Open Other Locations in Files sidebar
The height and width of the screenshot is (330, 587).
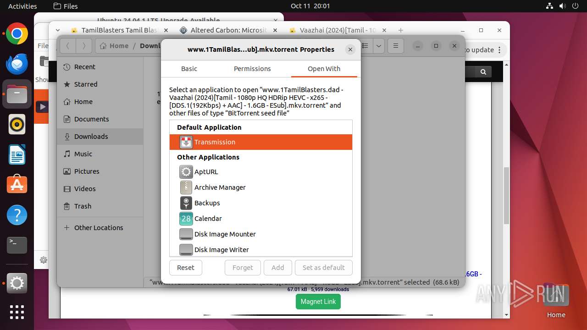coord(100,228)
